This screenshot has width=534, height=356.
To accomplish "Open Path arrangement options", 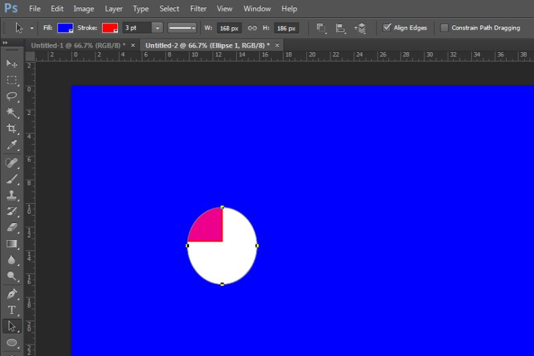I will coord(360,28).
